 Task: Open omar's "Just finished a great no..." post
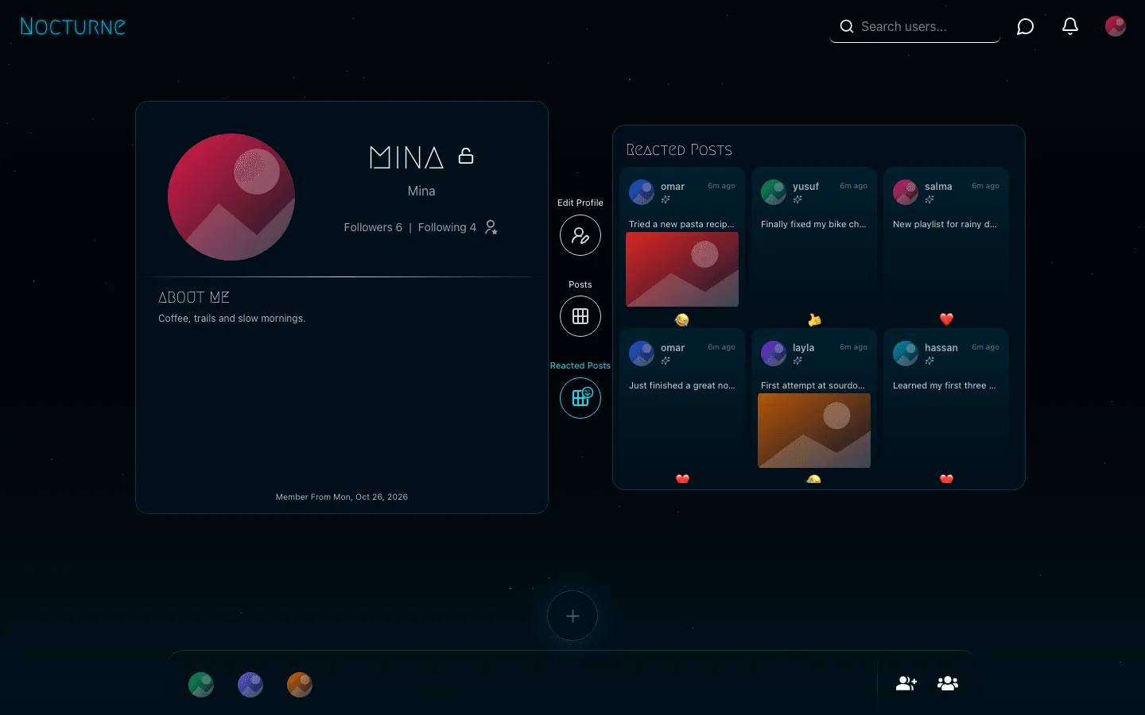click(x=682, y=385)
